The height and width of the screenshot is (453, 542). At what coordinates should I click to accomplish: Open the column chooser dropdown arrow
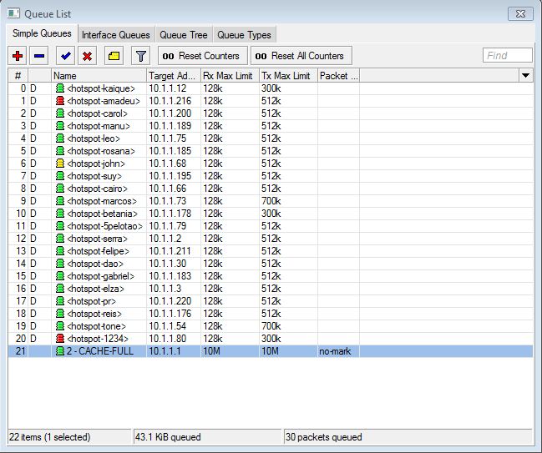point(525,75)
